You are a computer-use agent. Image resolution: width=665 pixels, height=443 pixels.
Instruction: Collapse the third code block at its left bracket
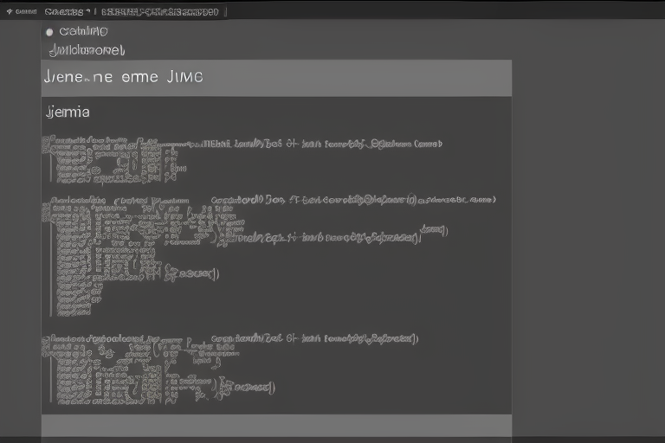coord(48,368)
